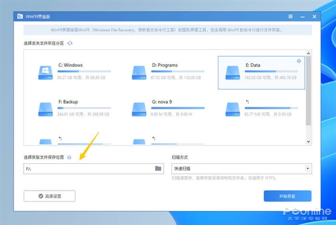This screenshot has height=225, width=336.
Task: Select the F: Backup drive icon
Action: (x=45, y=109)
